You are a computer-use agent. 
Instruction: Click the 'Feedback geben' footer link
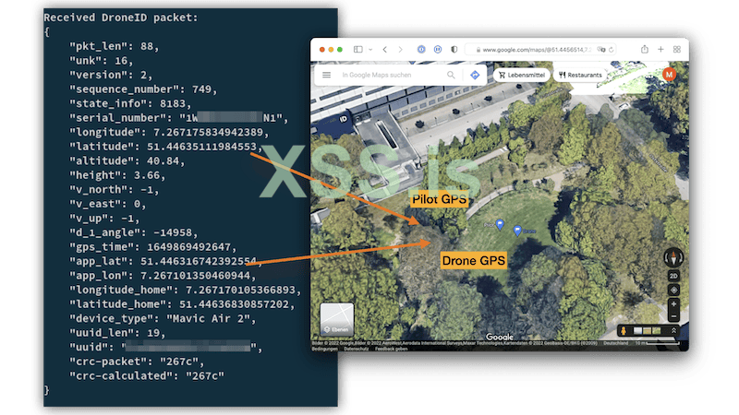391,350
